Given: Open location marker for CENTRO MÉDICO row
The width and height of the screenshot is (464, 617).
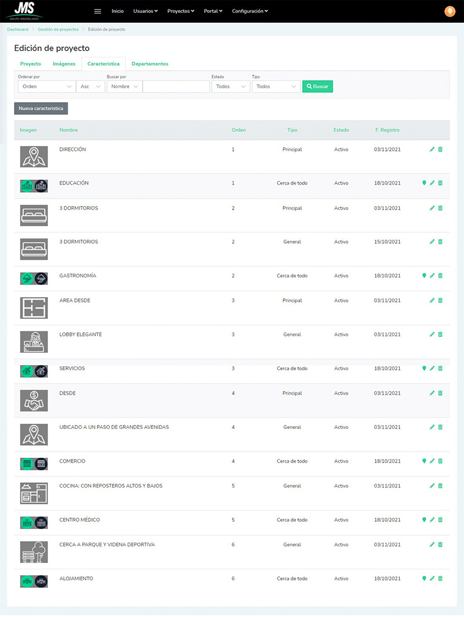Looking at the screenshot, I should pos(424,520).
